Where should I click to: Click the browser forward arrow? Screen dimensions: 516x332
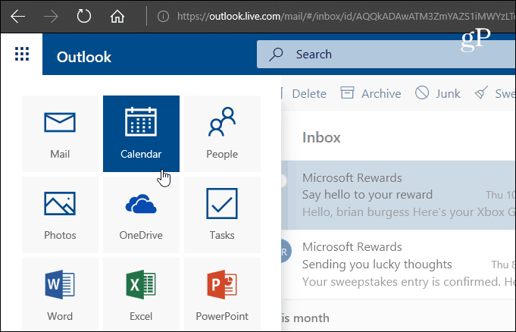pos(51,16)
